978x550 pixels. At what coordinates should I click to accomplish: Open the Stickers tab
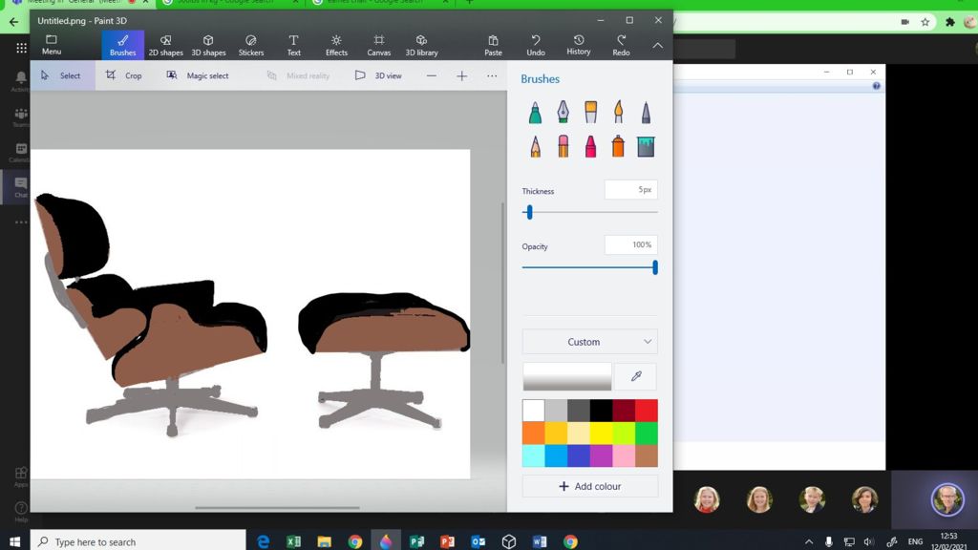click(x=251, y=46)
